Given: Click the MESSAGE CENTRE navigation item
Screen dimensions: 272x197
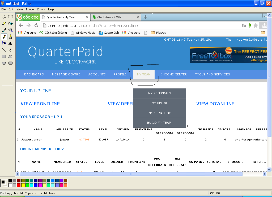Looking at the screenshot, I should pos(66,74).
